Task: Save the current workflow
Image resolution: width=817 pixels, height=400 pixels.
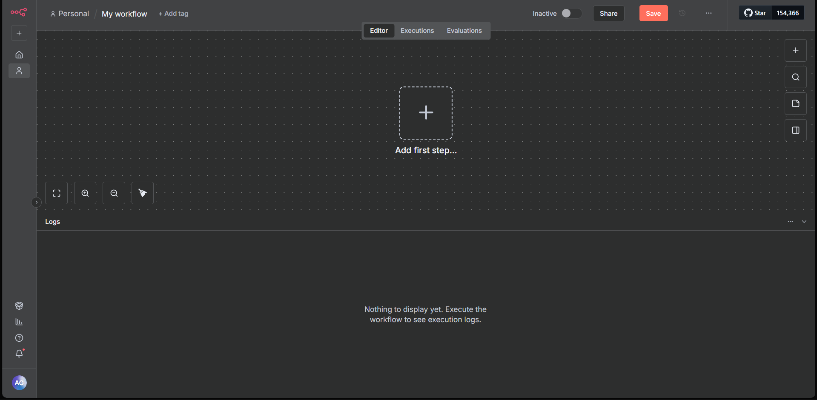Action: point(653,13)
